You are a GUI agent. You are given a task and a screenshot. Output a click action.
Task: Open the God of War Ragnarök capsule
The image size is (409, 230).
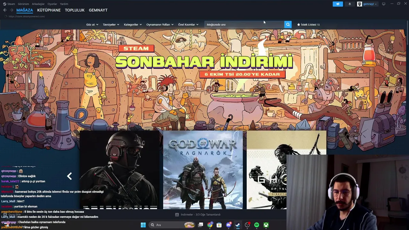[203, 170]
